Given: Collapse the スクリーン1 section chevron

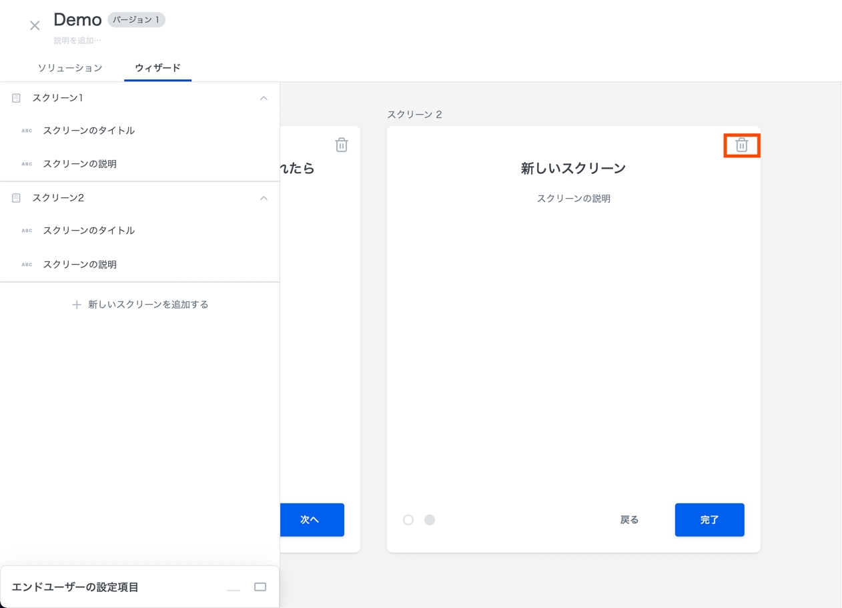Looking at the screenshot, I should click(264, 98).
